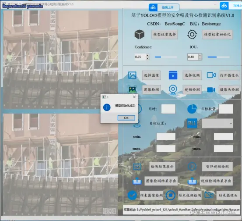The height and width of the screenshot is (221, 242).
Task: Increase the IOU value with up arrow
Action: [x=200, y=55]
